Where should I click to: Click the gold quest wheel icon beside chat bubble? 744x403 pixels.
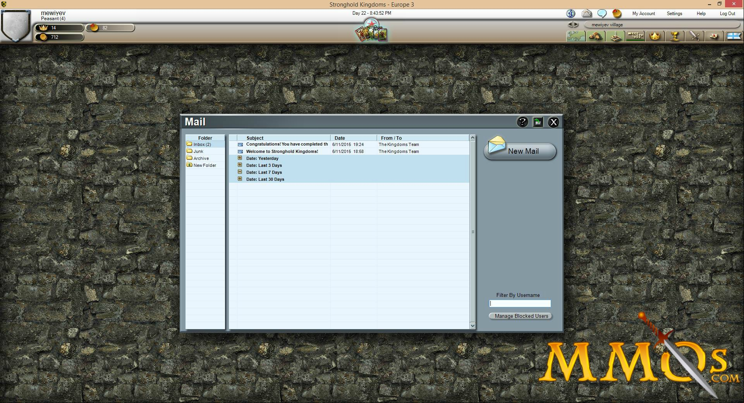pyautogui.click(x=617, y=14)
